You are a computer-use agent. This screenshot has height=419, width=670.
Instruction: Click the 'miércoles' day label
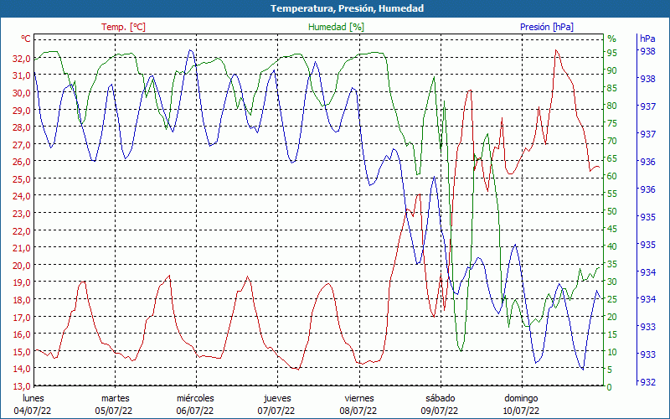[x=195, y=399]
